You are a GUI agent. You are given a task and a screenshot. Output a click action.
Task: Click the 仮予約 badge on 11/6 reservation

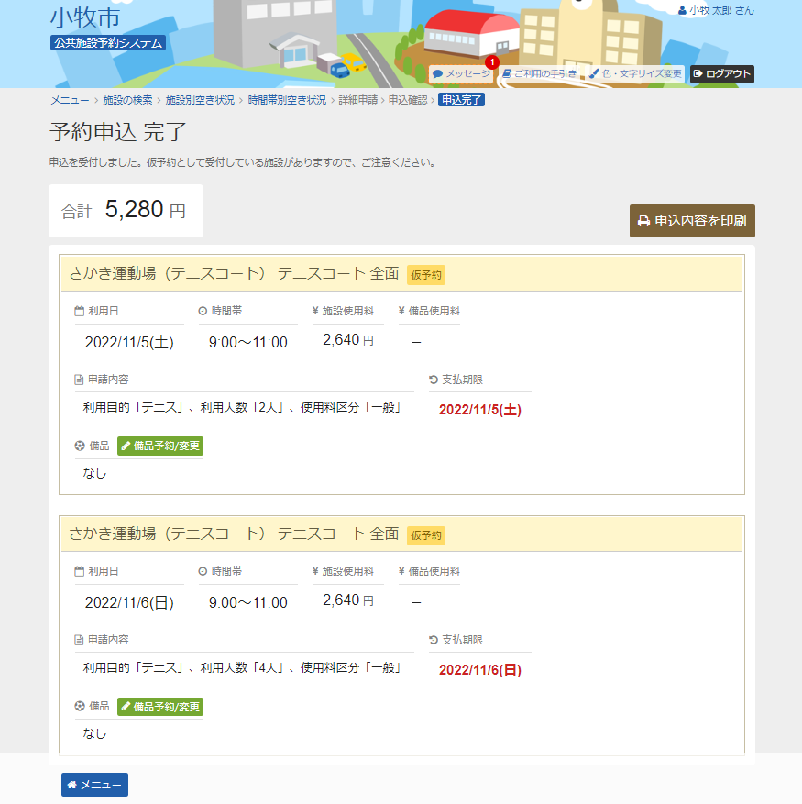425,534
